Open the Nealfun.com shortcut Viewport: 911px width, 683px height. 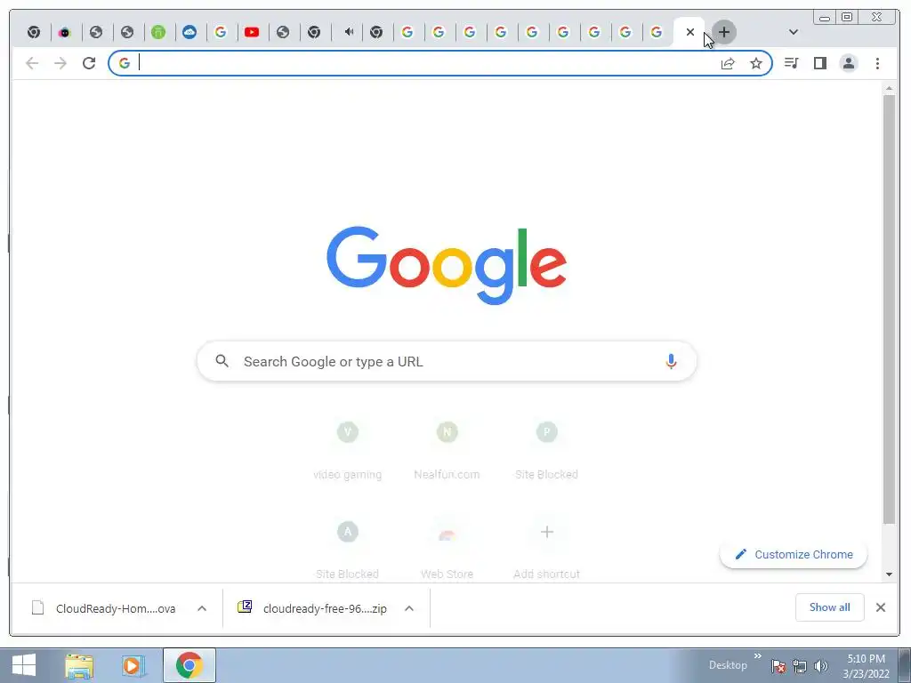(447, 450)
